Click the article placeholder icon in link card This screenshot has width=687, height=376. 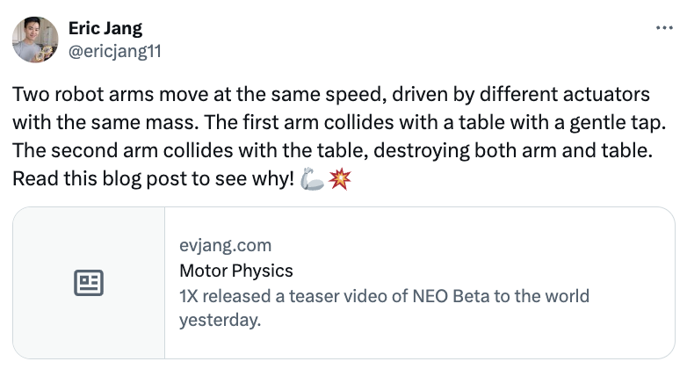coord(89,283)
